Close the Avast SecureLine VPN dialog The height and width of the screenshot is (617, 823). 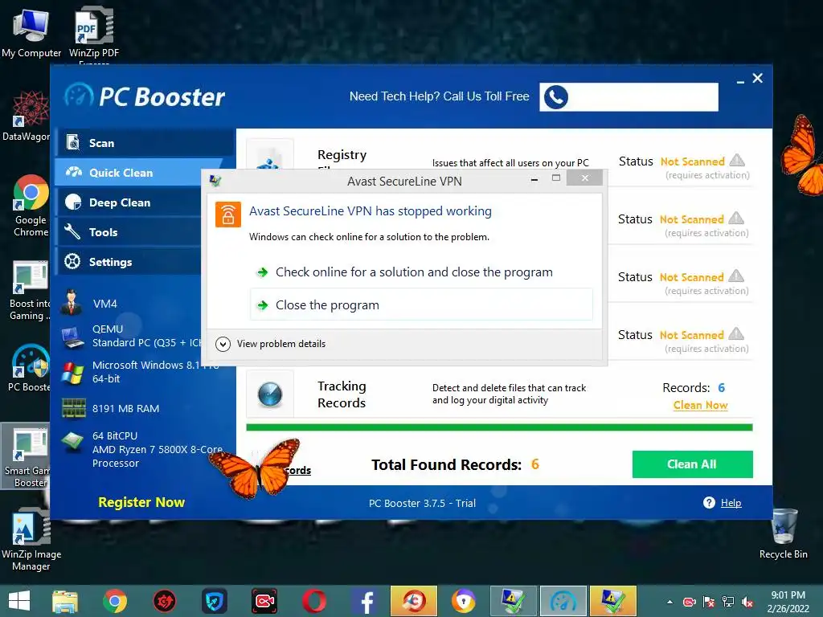585,178
